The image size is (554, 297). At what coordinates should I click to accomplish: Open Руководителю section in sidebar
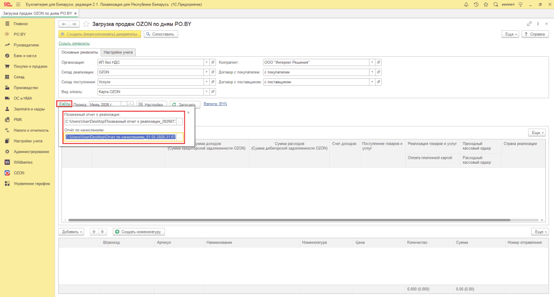click(x=26, y=45)
